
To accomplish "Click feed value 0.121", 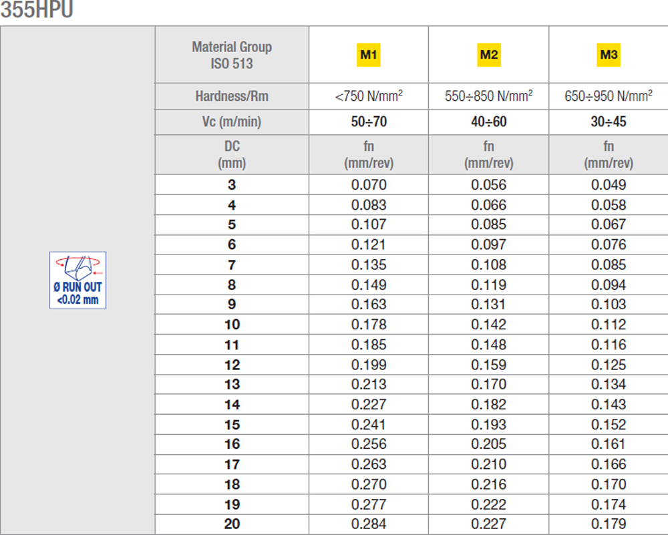I will [x=369, y=244].
